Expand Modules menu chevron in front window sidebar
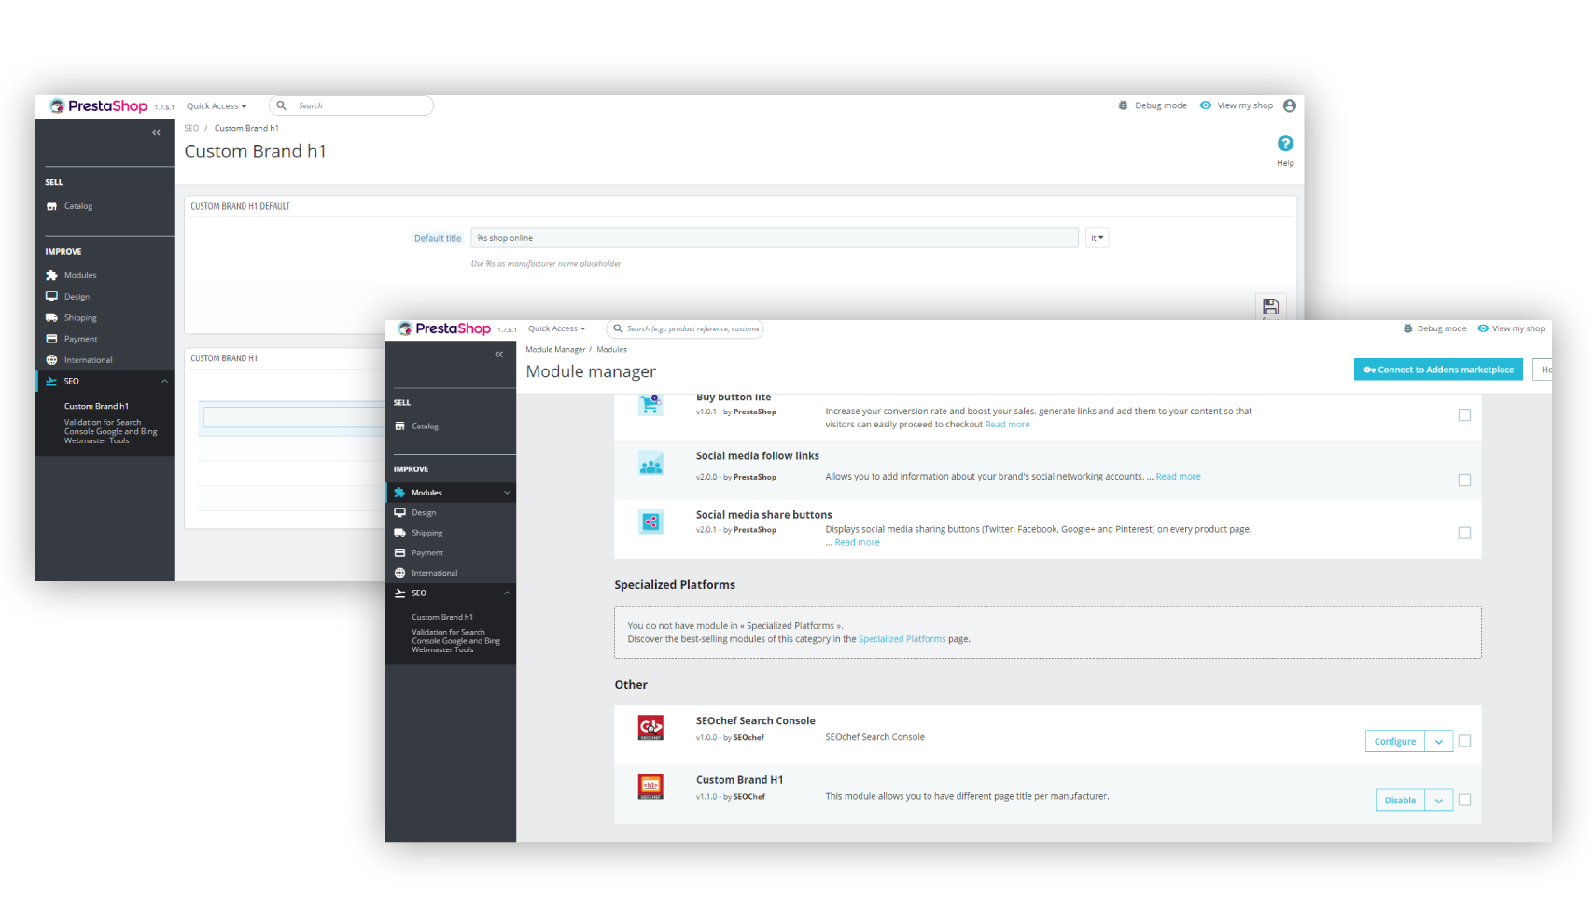The height and width of the screenshot is (907, 1594). 507,493
